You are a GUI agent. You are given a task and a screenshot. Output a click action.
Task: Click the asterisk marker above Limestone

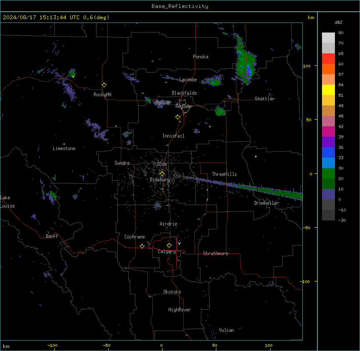[x=64, y=144]
